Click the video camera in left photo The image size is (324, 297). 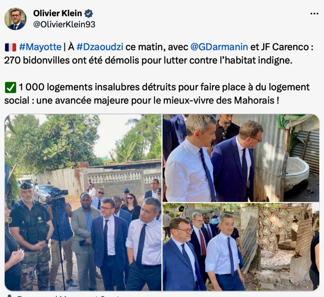58,197
